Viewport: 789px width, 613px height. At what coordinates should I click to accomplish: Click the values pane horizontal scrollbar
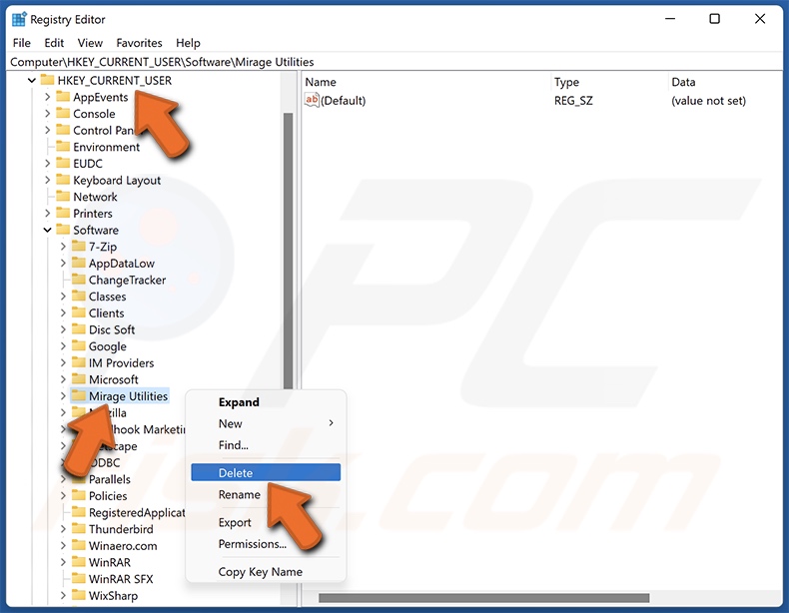tap(483, 597)
